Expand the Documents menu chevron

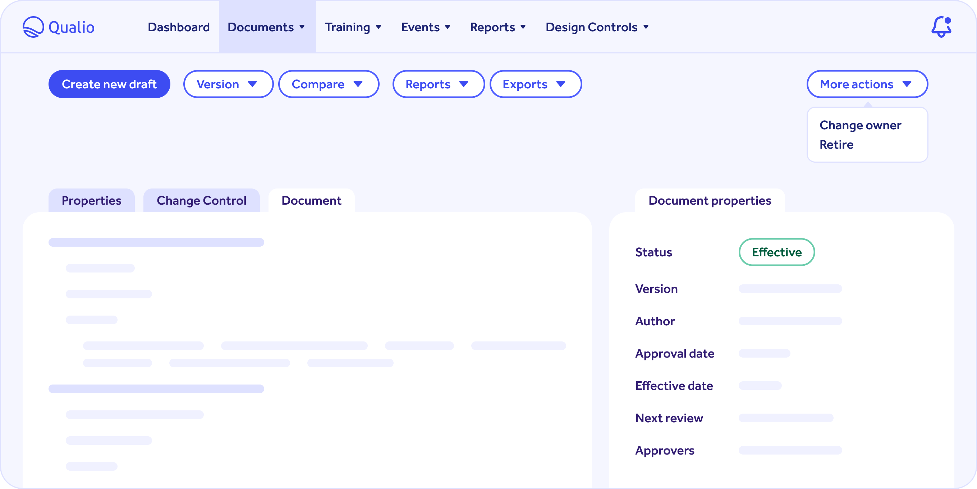tap(302, 28)
